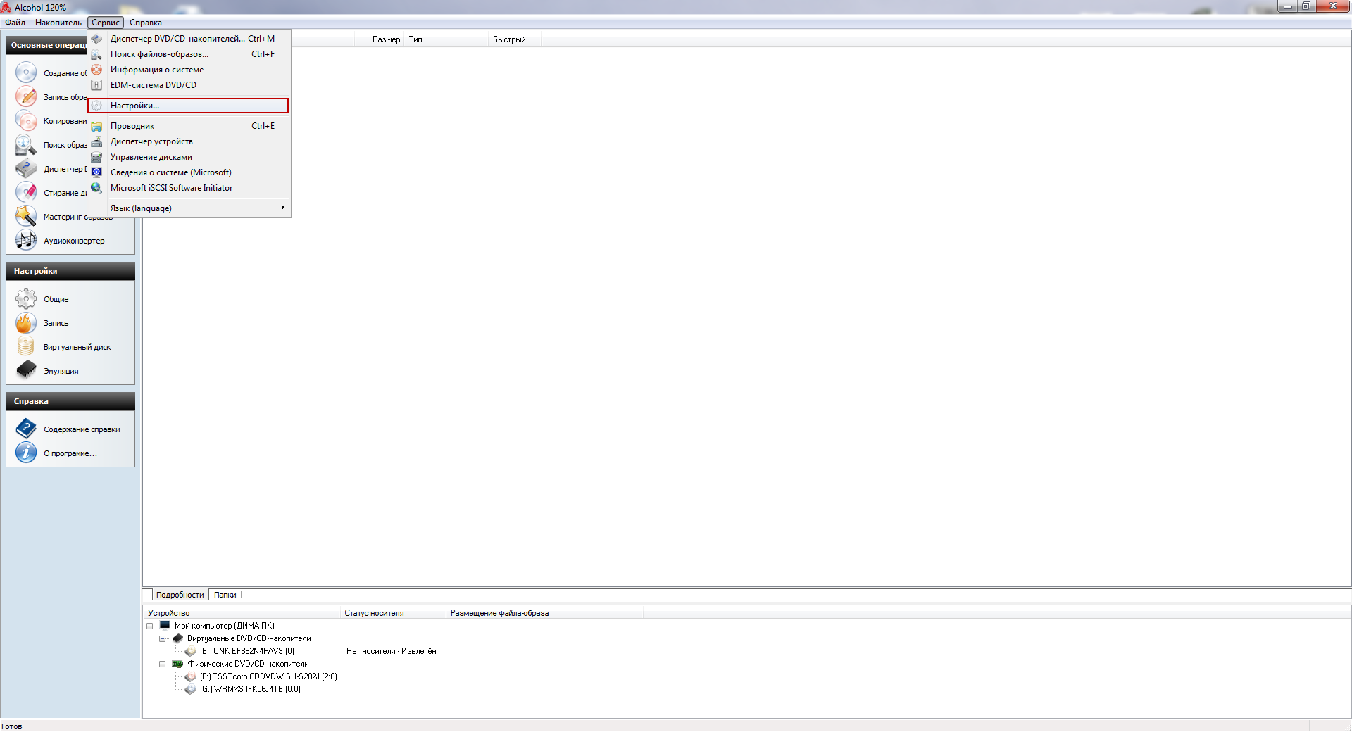Collapse the Виртуальные DVD/CD-накопители node
The image size is (1352, 732).
[163, 638]
